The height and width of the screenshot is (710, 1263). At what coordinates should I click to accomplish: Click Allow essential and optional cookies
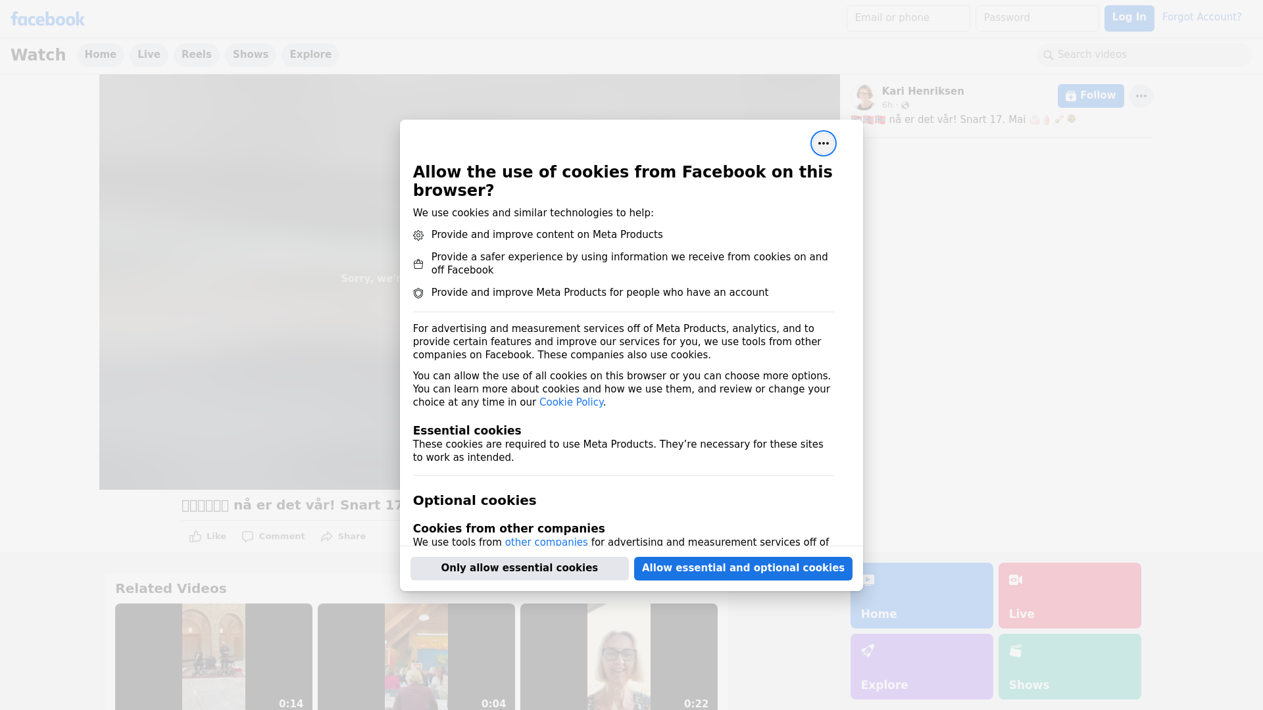point(743,568)
